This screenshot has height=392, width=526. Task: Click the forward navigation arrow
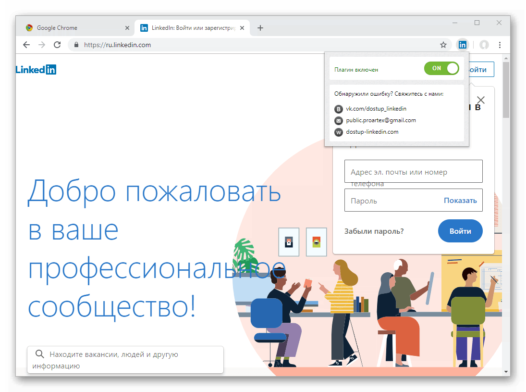42,45
